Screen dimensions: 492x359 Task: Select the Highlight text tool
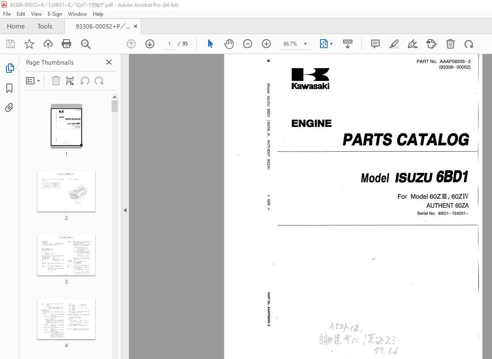tap(394, 44)
